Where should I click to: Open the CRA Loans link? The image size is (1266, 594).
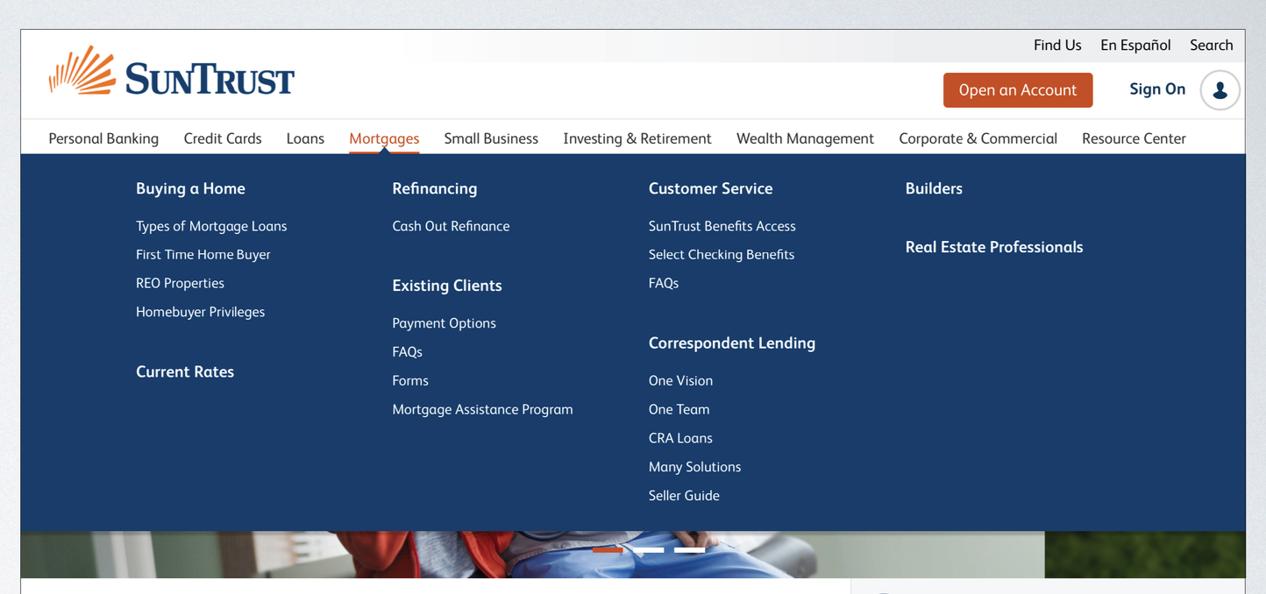point(680,438)
